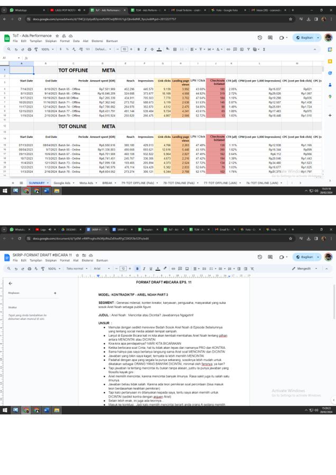Click create filter icon in Sheets toolbar
Image resolution: width=336 pixels, height=475 pixels.
[x=248, y=49]
